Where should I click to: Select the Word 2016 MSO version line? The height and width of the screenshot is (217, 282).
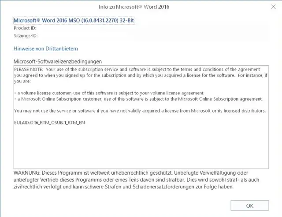tap(74, 21)
